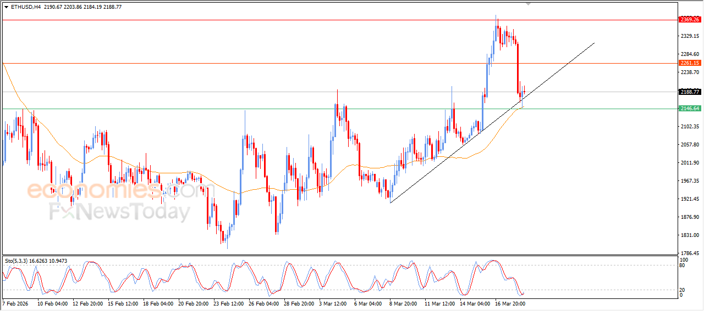Click the 1876.90 value on the price axis
The height and width of the screenshot is (311, 704).
690,217
